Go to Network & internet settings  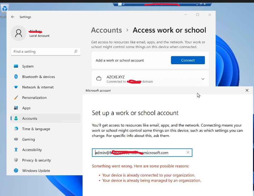click(46, 87)
